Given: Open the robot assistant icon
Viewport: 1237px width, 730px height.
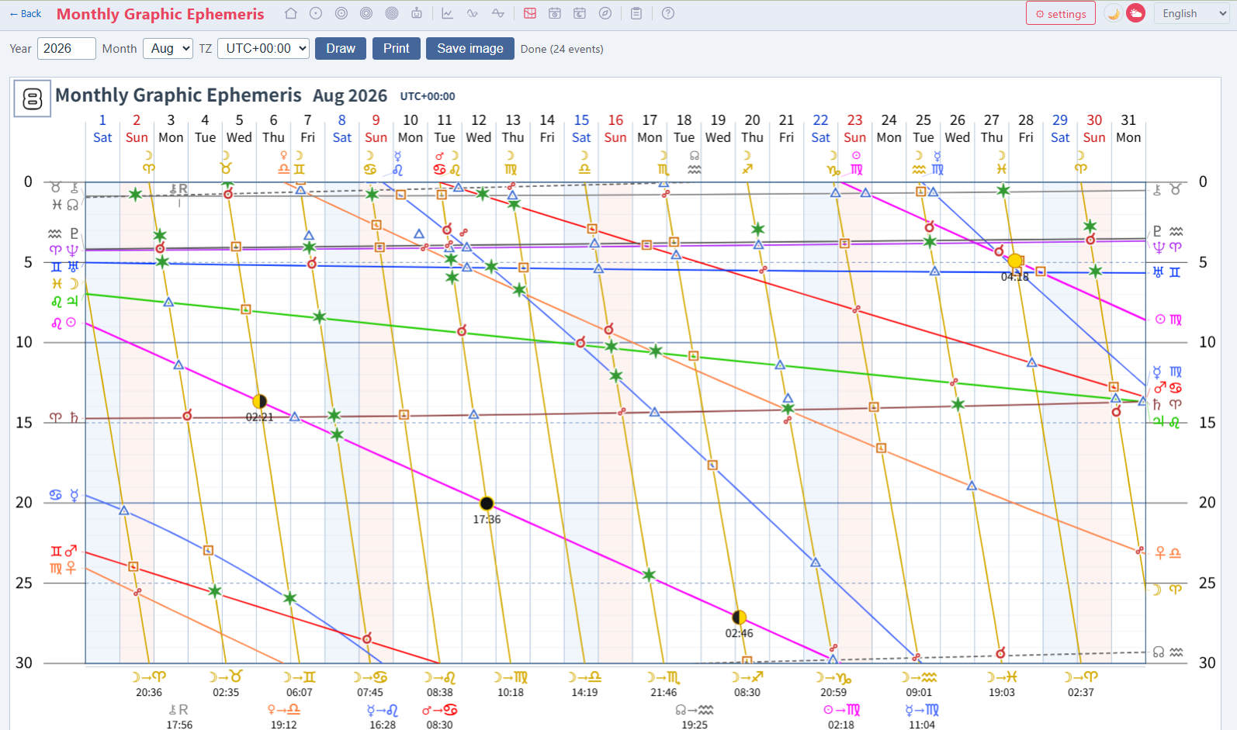Looking at the screenshot, I should [x=417, y=13].
